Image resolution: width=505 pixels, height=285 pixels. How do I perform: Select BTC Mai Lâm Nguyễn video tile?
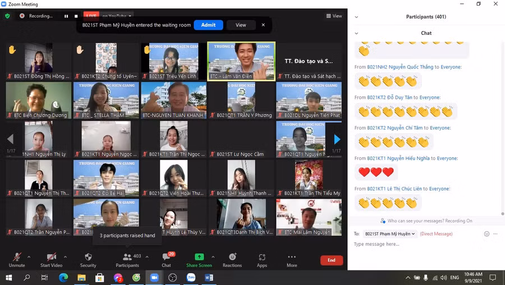click(309, 217)
